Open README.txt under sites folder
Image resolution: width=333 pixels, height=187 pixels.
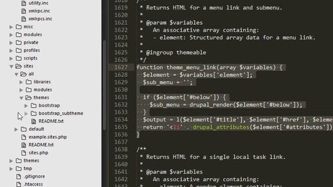point(41,145)
